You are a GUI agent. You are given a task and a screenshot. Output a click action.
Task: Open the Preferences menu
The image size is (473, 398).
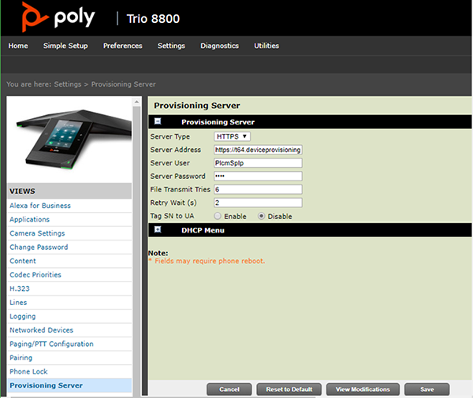click(123, 46)
